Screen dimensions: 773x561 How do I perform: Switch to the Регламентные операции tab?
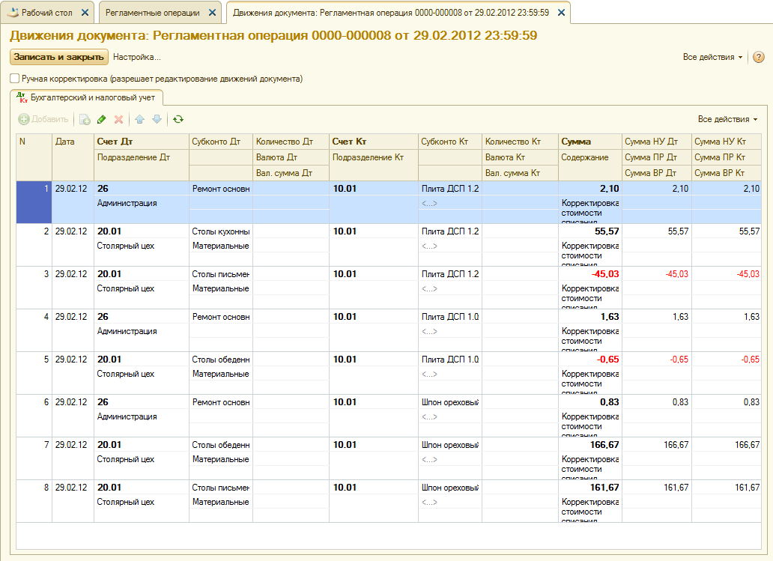(x=152, y=13)
